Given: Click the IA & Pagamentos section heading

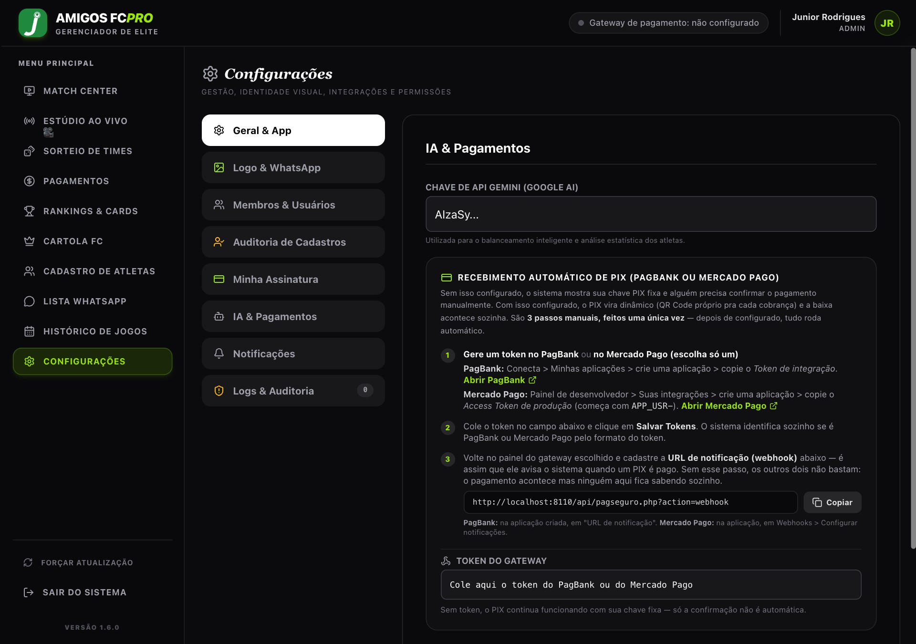Looking at the screenshot, I should pos(478,148).
